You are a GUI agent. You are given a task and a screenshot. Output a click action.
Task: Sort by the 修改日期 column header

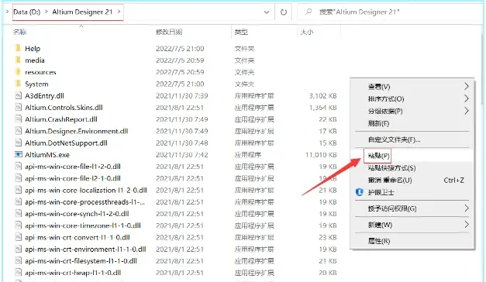(x=169, y=32)
